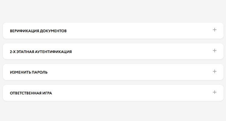Select the ОТВЕТСТВЕННАЯ ИГРА title label
This screenshot has width=226, height=121.
click(31, 93)
